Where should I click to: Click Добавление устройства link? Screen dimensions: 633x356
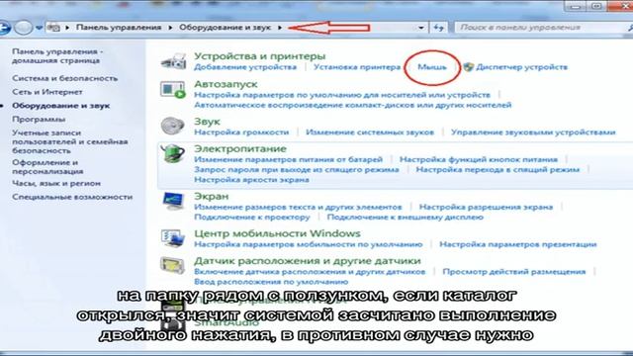tap(245, 67)
